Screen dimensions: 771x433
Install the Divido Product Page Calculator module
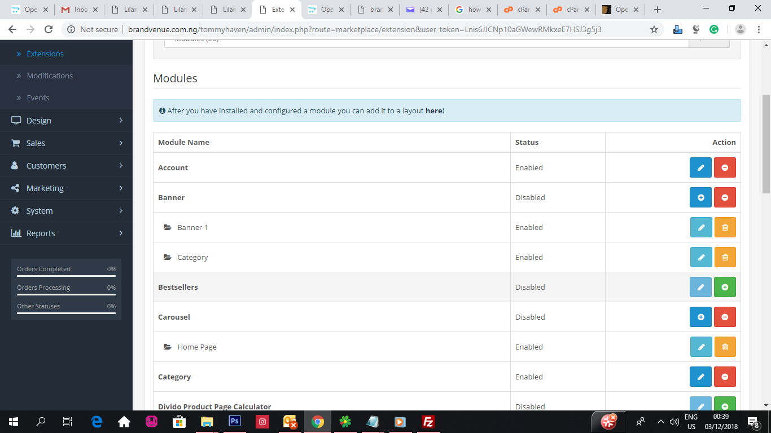pos(725,404)
